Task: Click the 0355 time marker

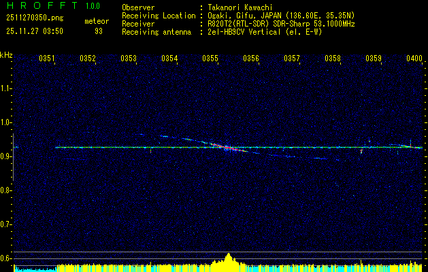Action: click(210, 58)
